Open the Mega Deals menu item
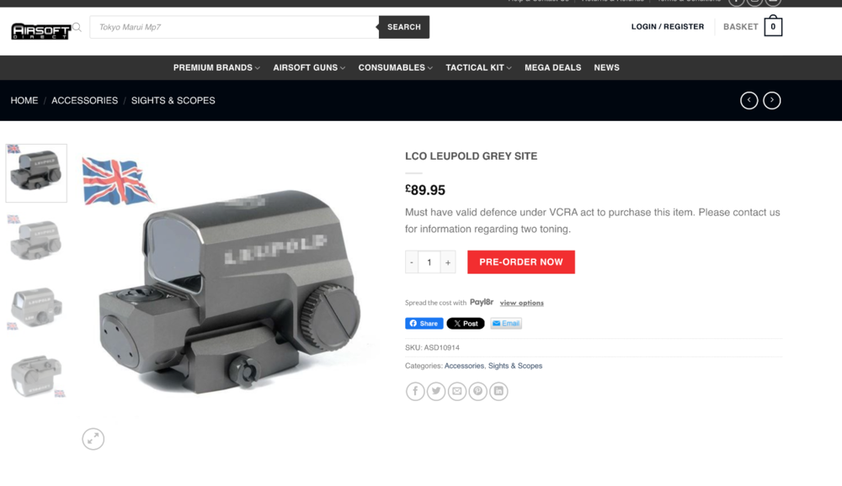Viewport: 842px width, 486px height. click(x=552, y=67)
